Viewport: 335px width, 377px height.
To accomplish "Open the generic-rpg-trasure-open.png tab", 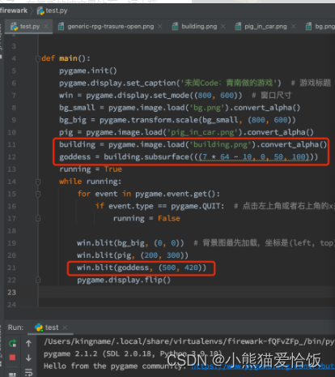I will pos(111,27).
